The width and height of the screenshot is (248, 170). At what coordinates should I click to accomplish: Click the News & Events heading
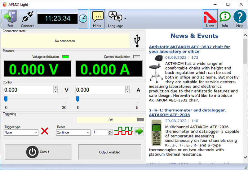[194, 36]
